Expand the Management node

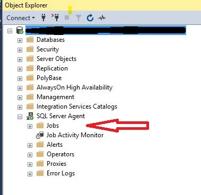(x=20, y=97)
